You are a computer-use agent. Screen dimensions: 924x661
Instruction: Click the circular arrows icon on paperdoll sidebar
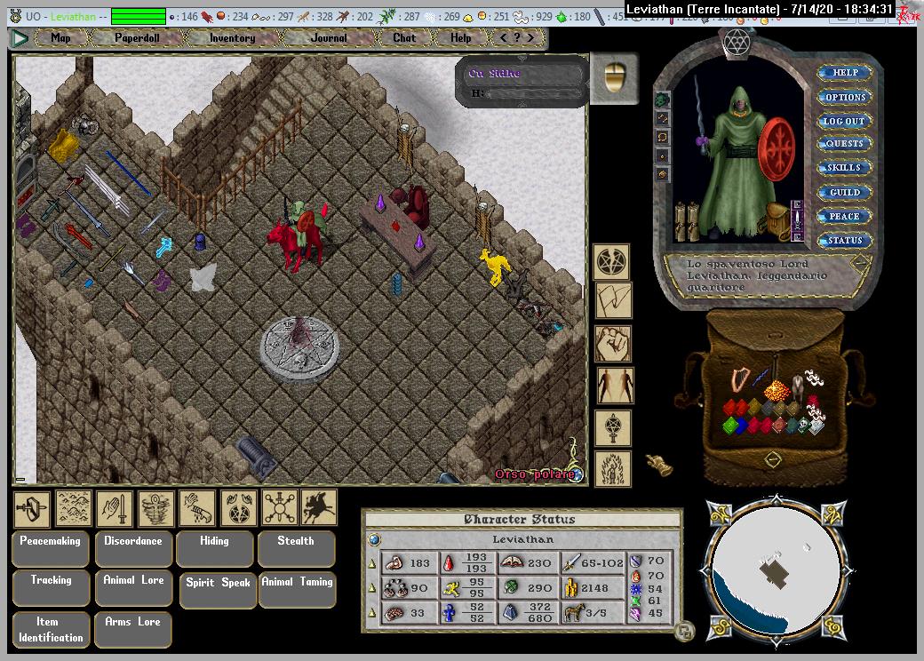pos(662,138)
